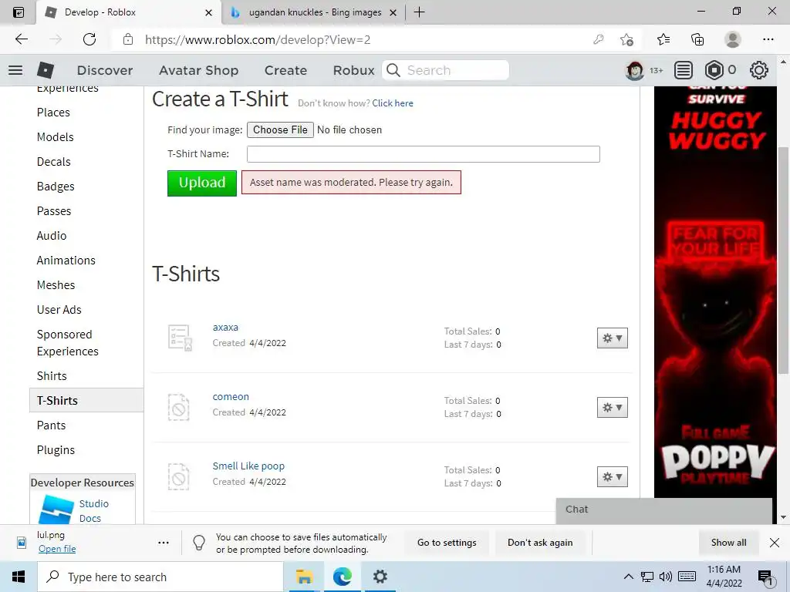Open Settings app from taskbar
This screenshot has width=790, height=592.
[380, 577]
